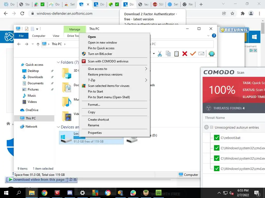The width and height of the screenshot is (265, 198).
Task: Click the network tray icon
Action: pos(225,193)
